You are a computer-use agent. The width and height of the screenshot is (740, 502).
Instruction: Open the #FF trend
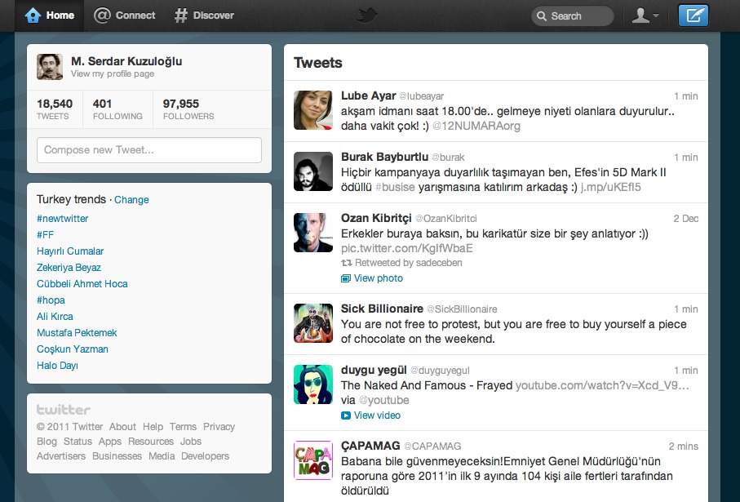pyautogui.click(x=46, y=235)
